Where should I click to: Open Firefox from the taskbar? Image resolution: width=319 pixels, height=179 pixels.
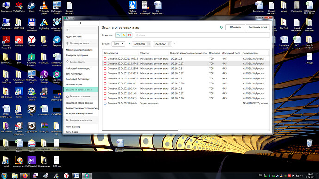click(x=25, y=176)
